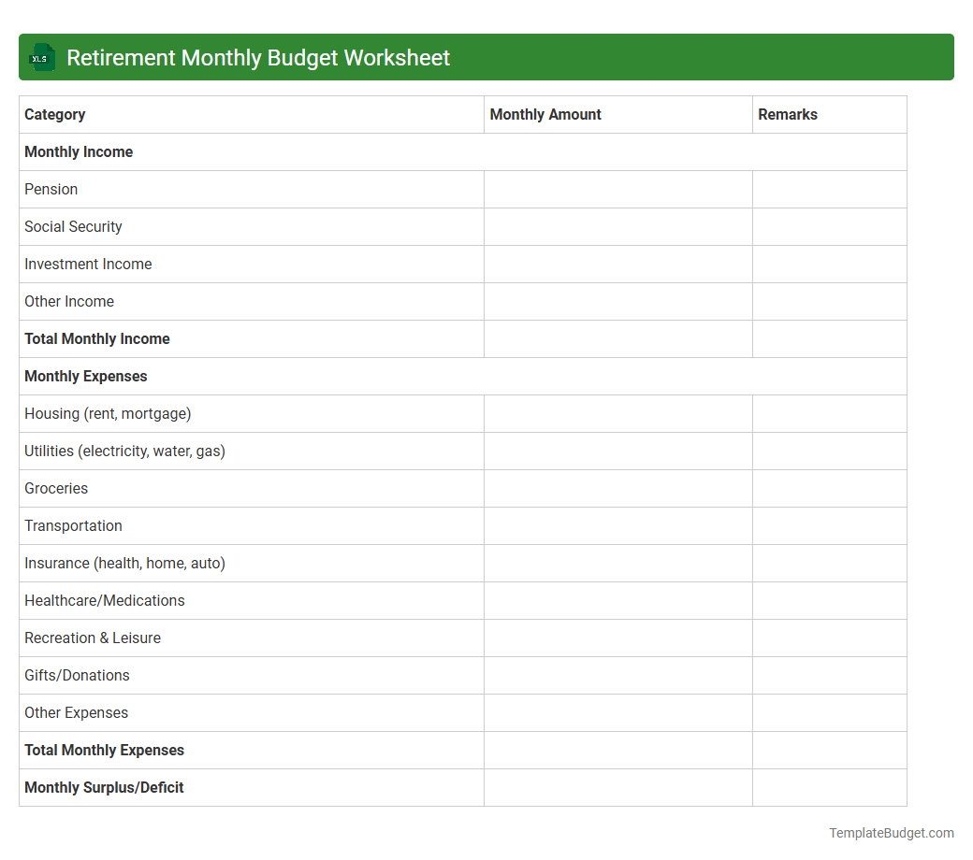Select the Utilities (electricity, water, gas) row
The width and height of the screenshot is (973, 860).
(x=124, y=451)
